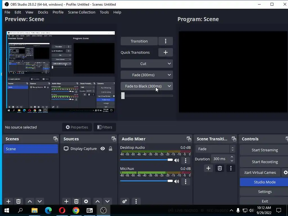Adjust Mic/Aux volume slider

pyautogui.click(x=146, y=181)
